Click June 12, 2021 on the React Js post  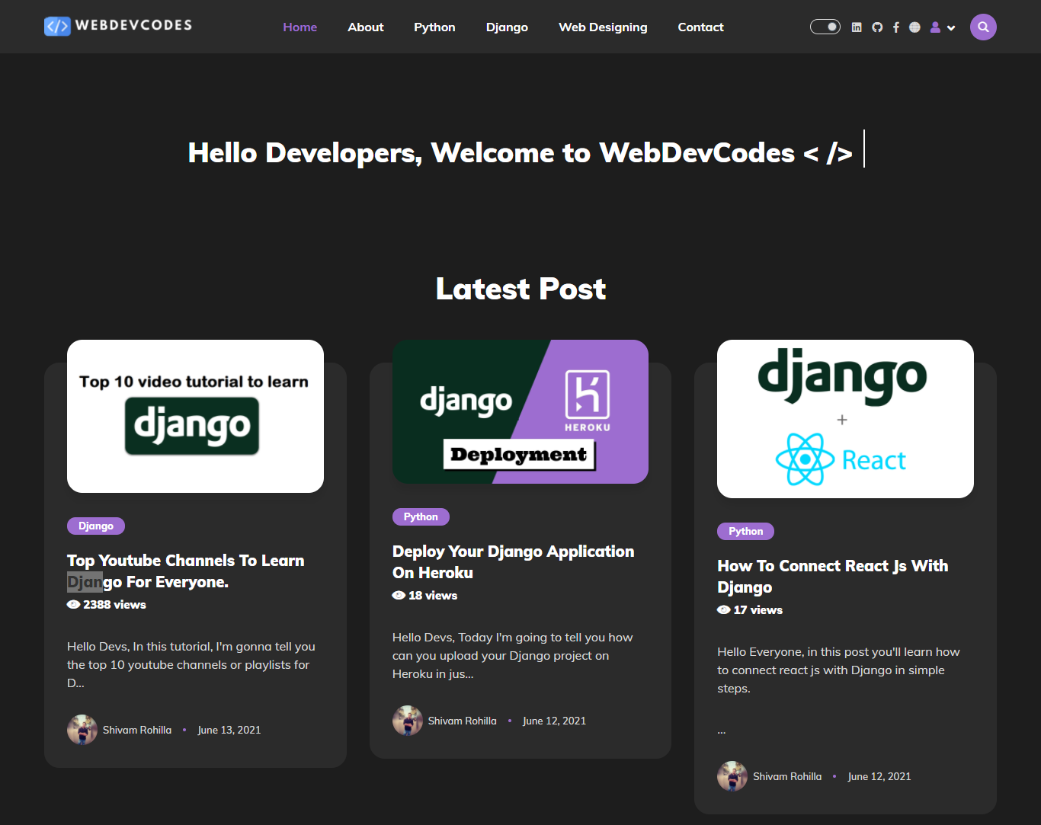(x=879, y=776)
